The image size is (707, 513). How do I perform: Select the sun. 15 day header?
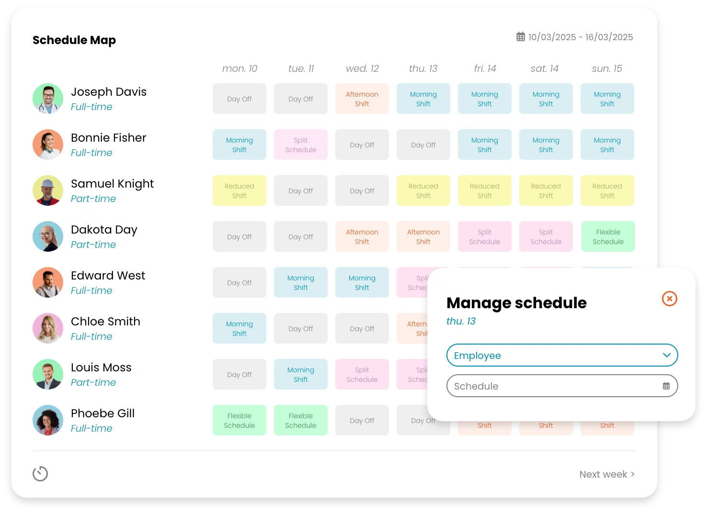pos(607,68)
